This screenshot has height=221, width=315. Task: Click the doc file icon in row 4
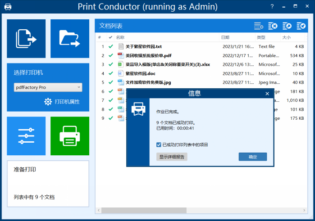pyautogui.click(x=120, y=73)
